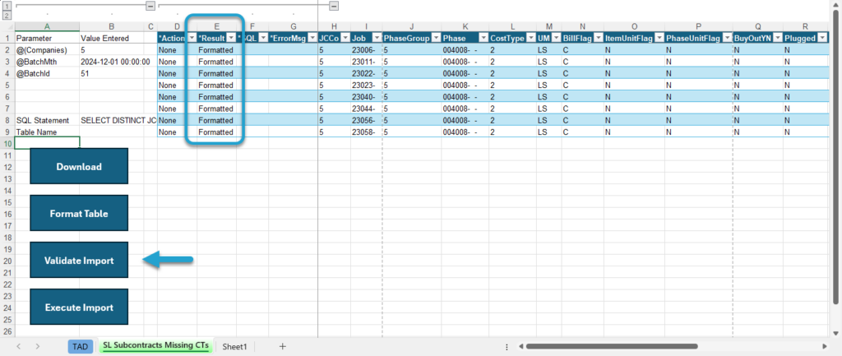Screen dimensions: 842x356
Task: Select column B header
Action: [111, 26]
